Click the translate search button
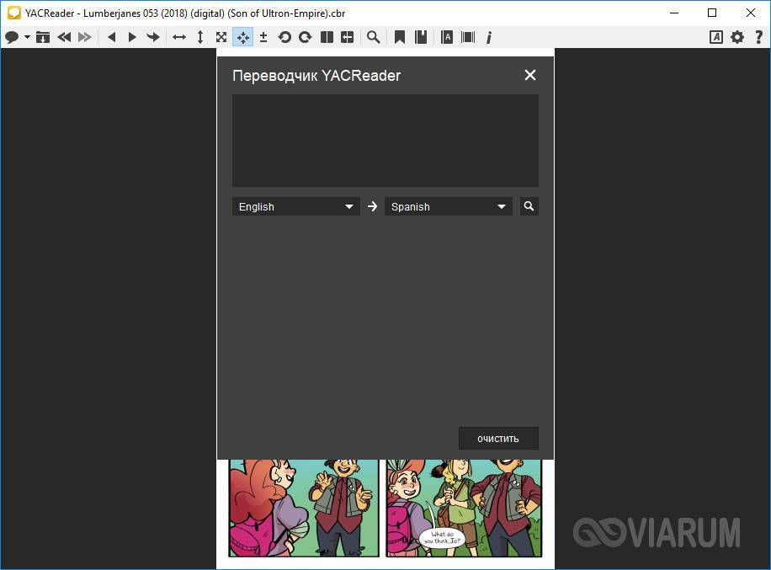The image size is (771, 570). click(529, 206)
